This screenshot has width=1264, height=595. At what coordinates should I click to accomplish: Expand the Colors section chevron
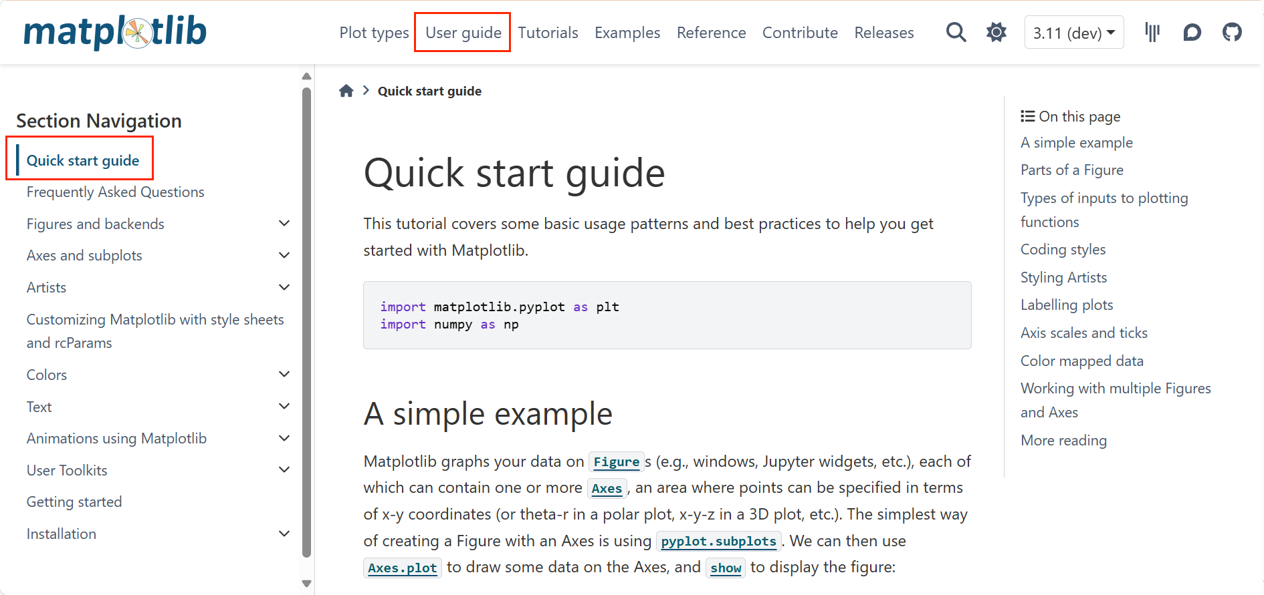coord(284,374)
